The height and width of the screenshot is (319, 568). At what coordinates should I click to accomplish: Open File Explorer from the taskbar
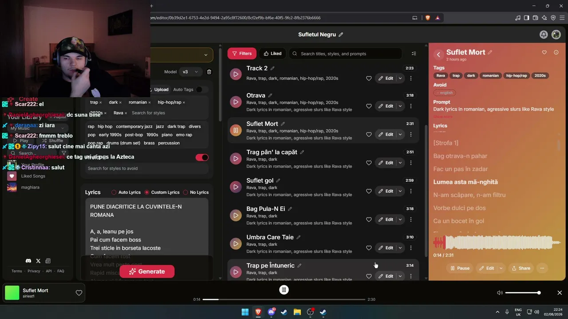tap(297, 312)
